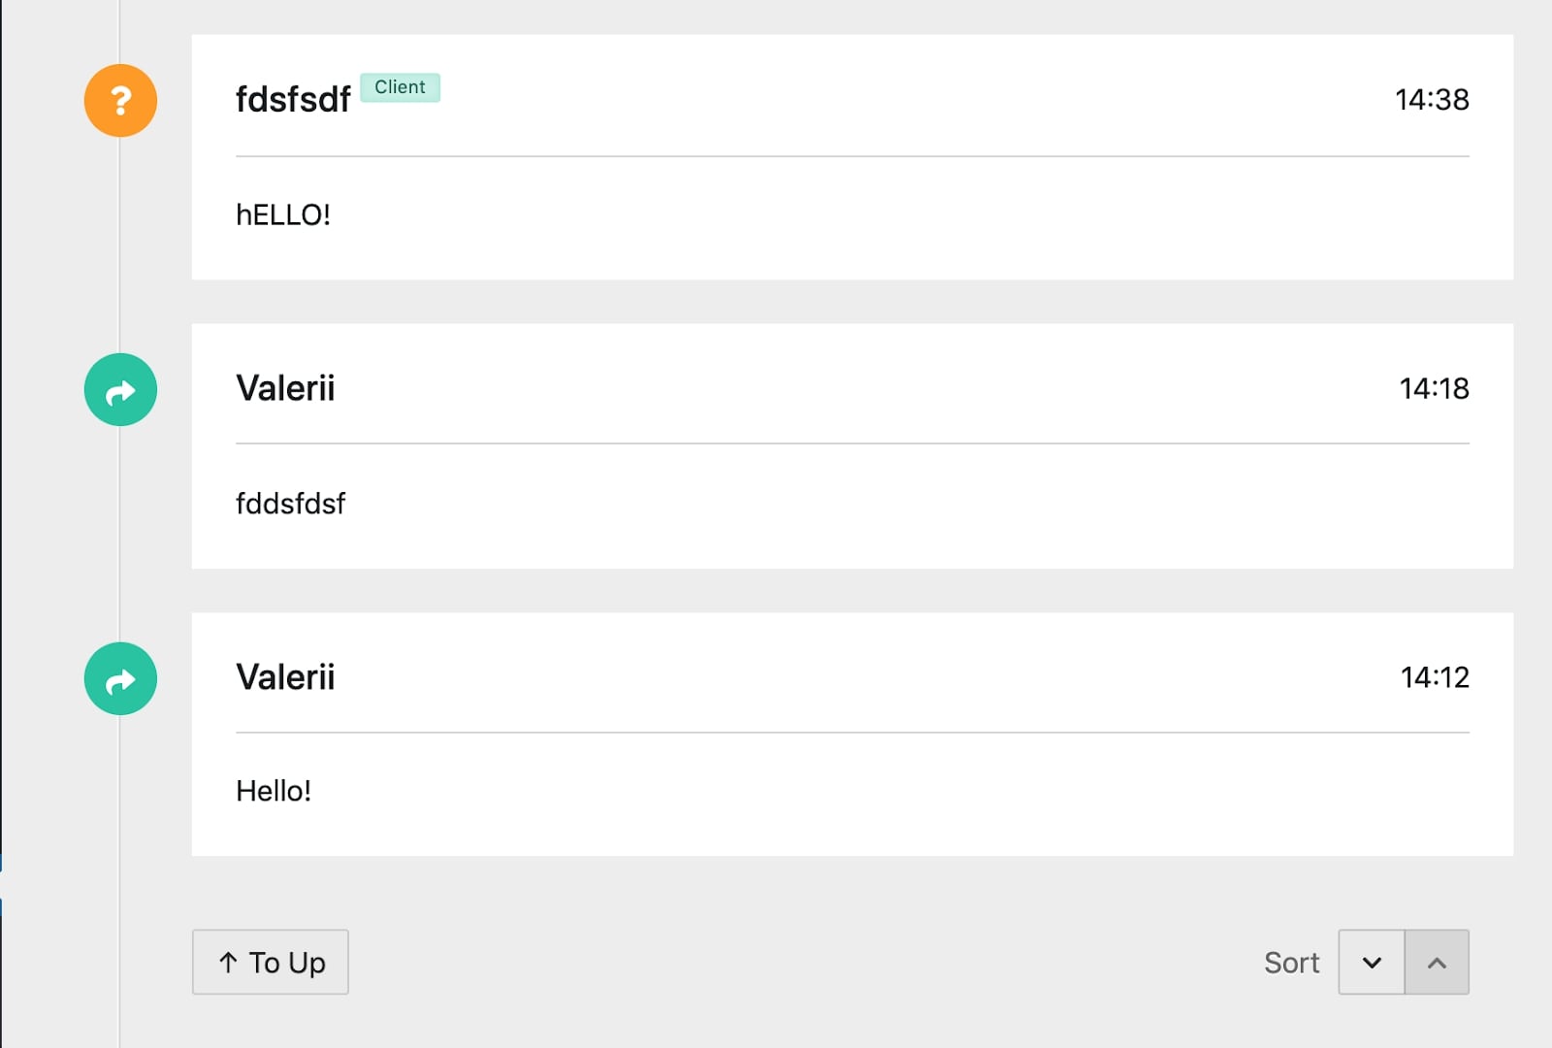Sort messages ascending with up chevron
Viewport: 1552px width, 1048px height.
(1437, 962)
